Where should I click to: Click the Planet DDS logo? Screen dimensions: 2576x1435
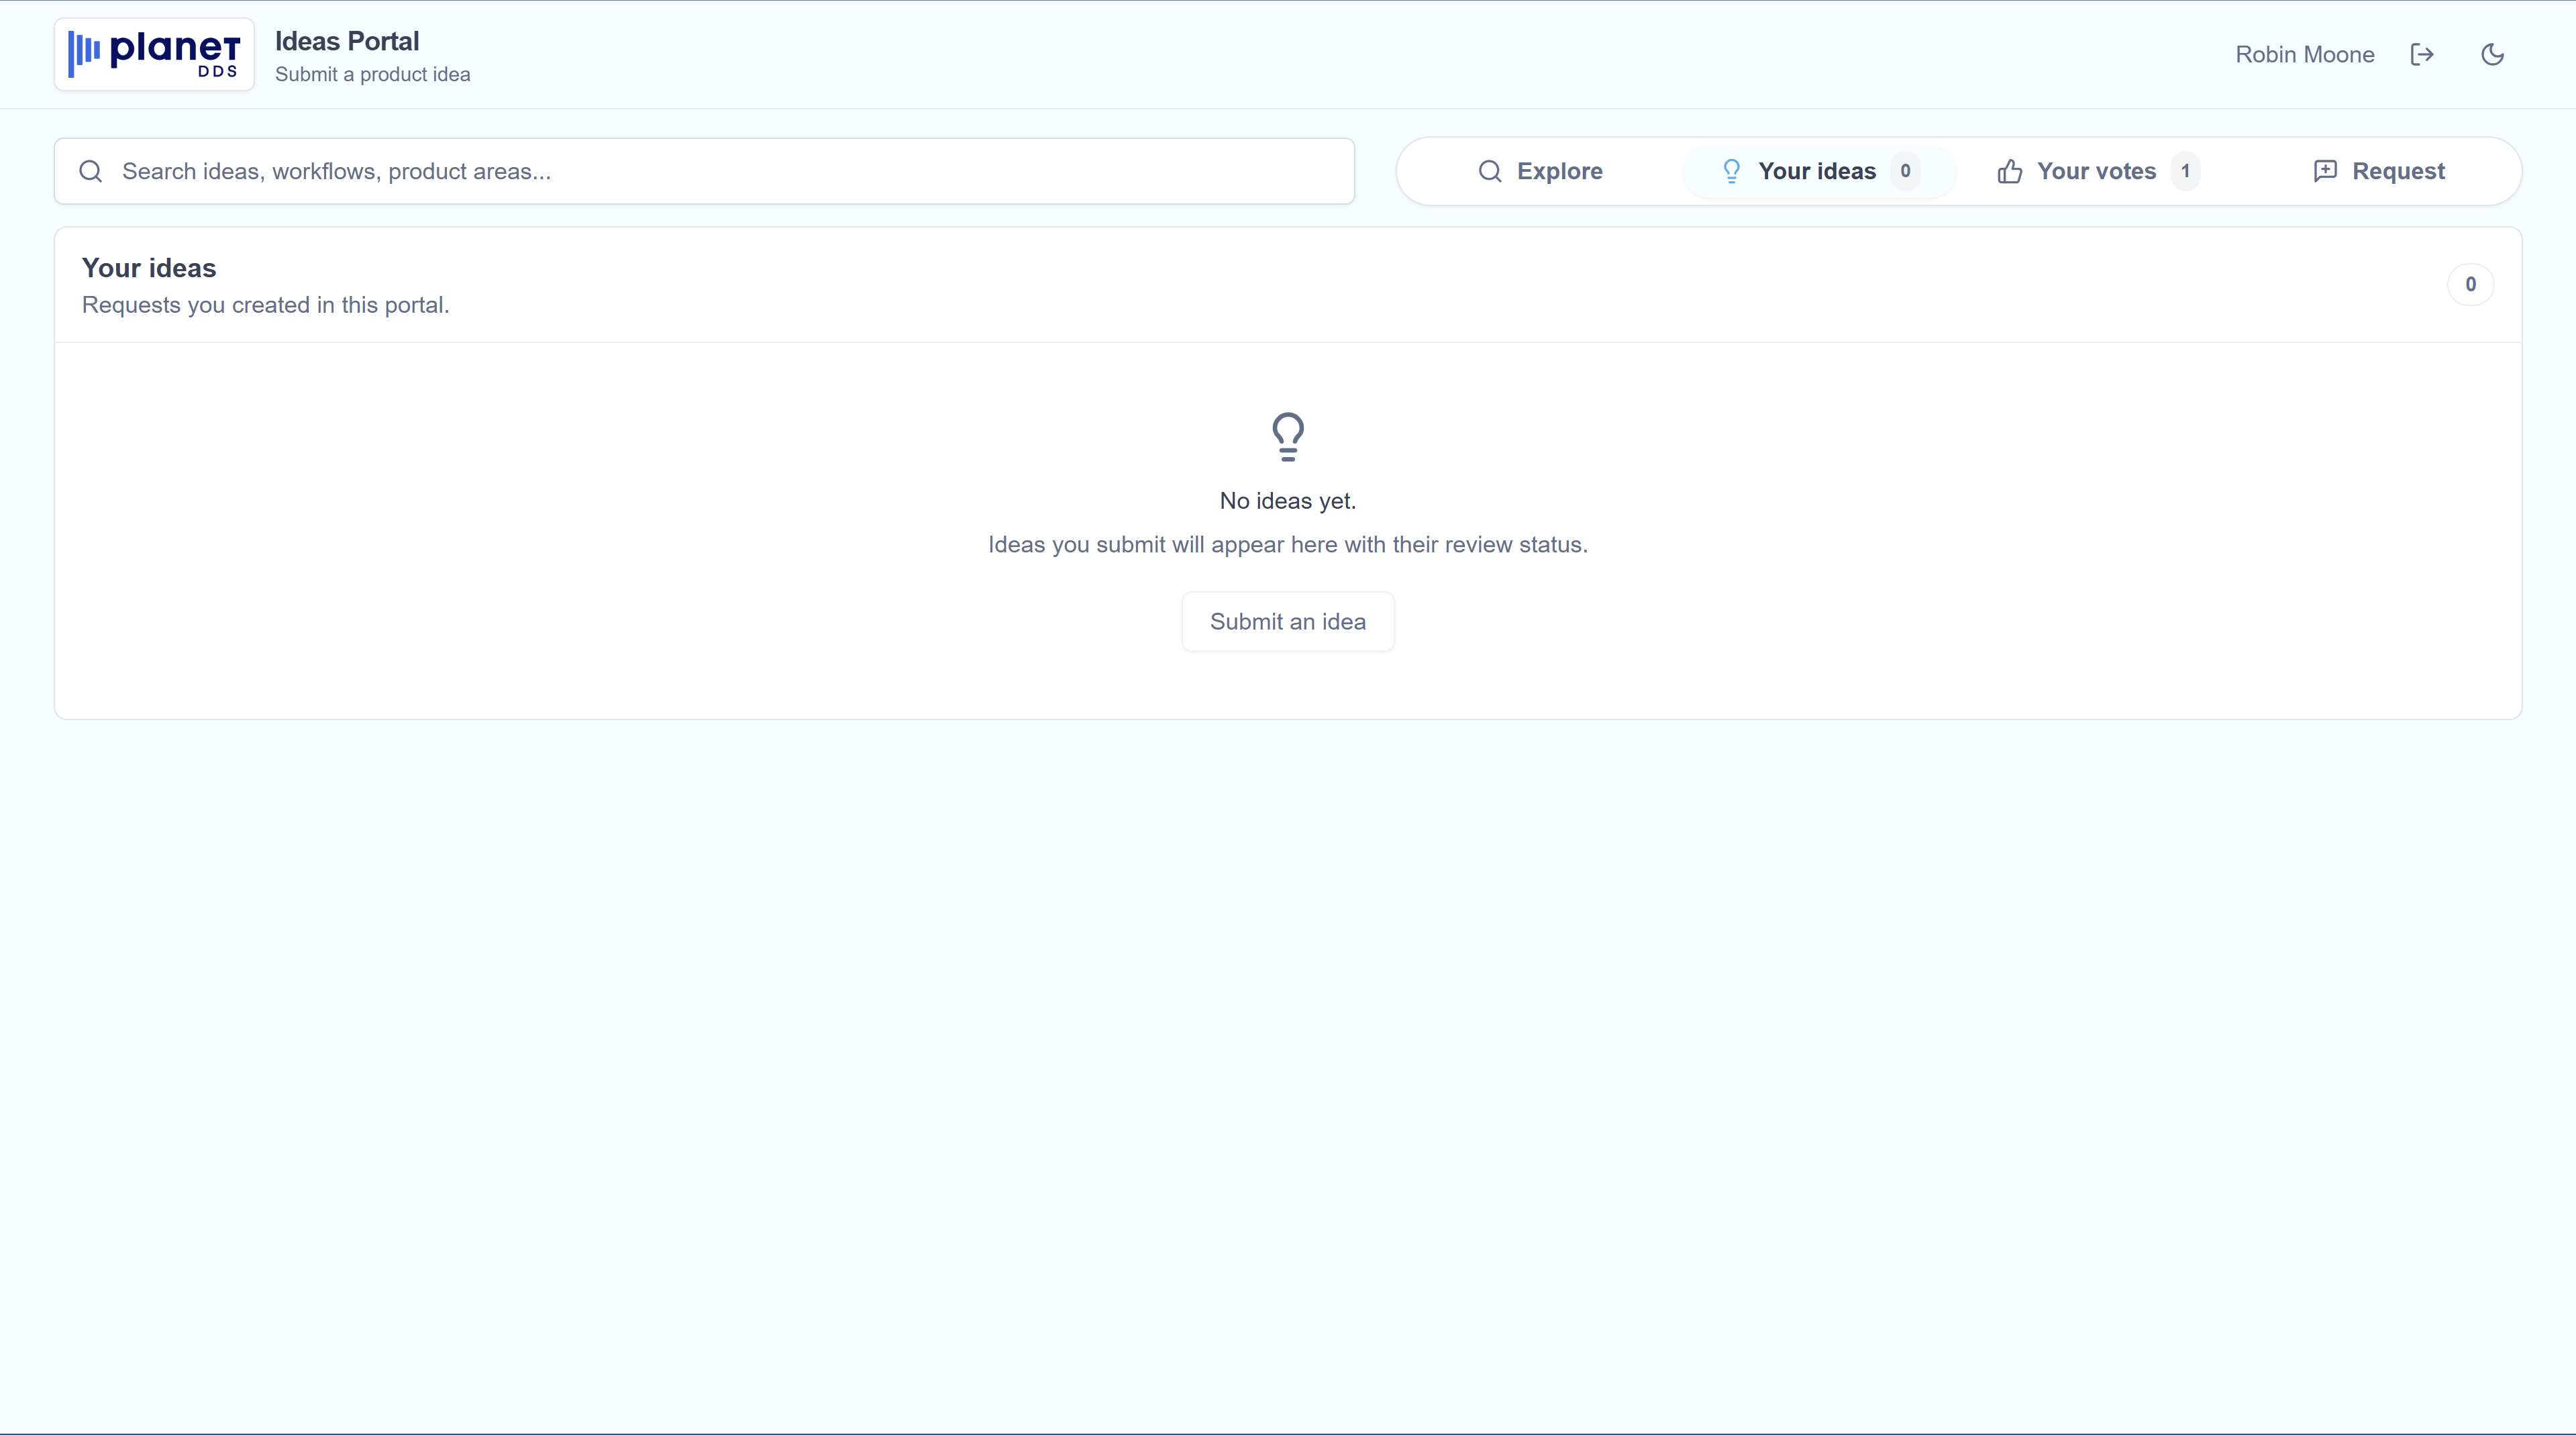point(154,54)
